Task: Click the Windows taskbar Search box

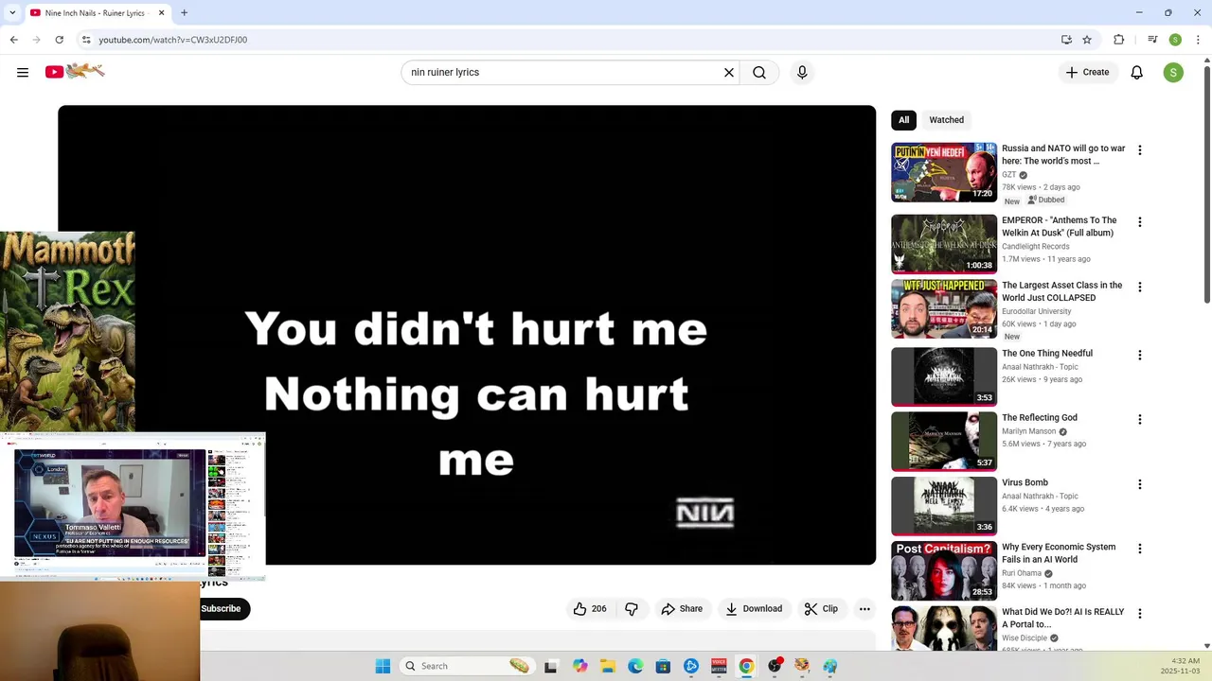Action: click(x=467, y=666)
